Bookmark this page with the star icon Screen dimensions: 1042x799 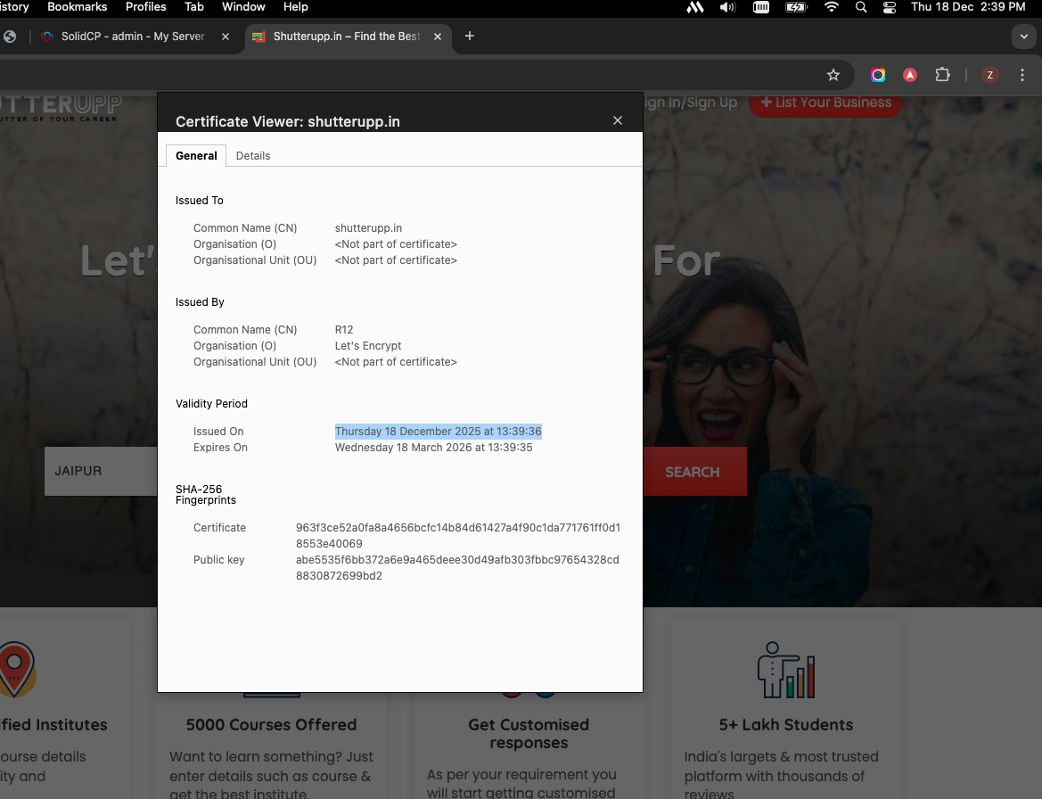point(833,75)
